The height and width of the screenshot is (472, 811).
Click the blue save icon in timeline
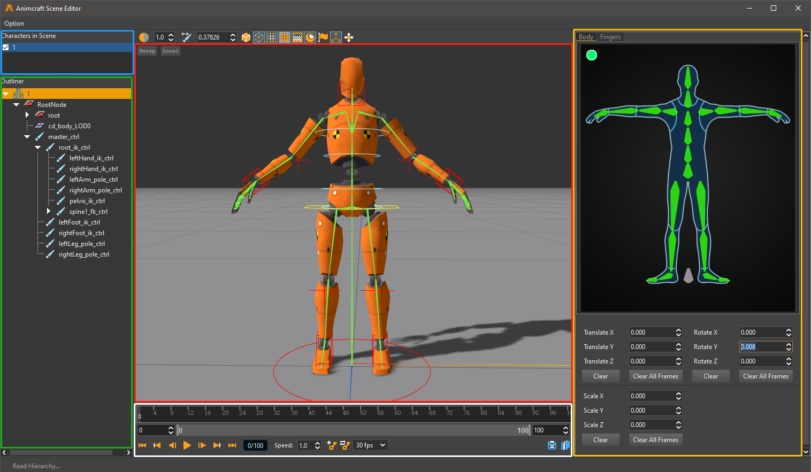[552, 445]
